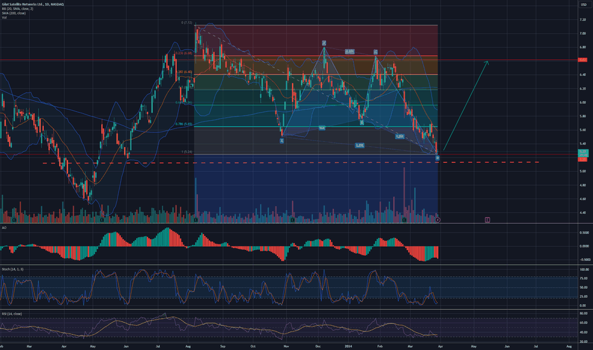Click the upcoming purple earnings marker in May 2024

click(x=487, y=220)
